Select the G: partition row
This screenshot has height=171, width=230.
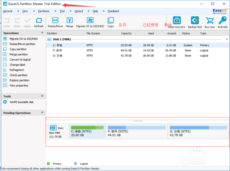(x=138, y=56)
